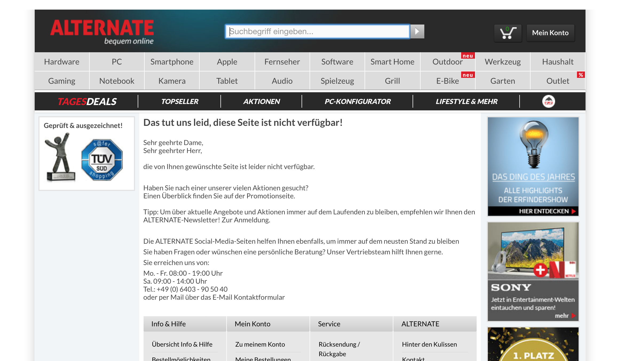Open the Hardware category
Viewport: 617px width, 361px height.
coord(62,62)
